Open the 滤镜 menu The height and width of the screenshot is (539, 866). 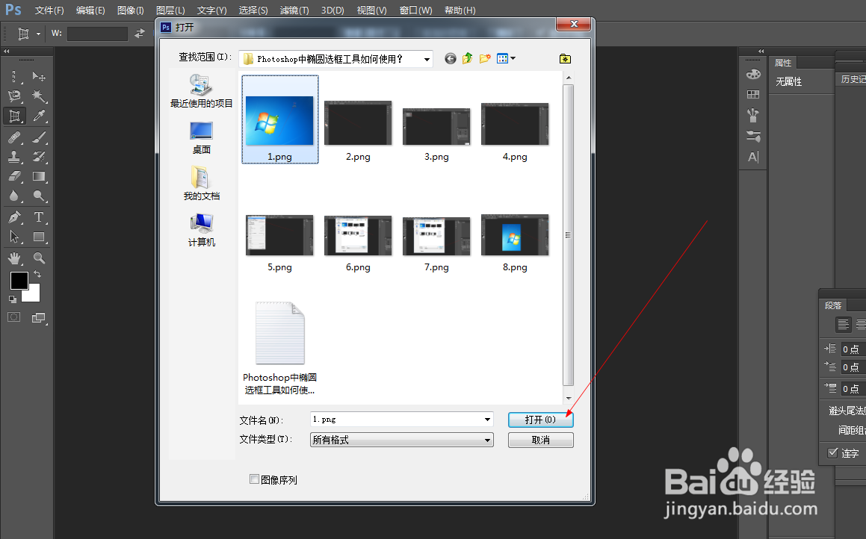pyautogui.click(x=293, y=10)
